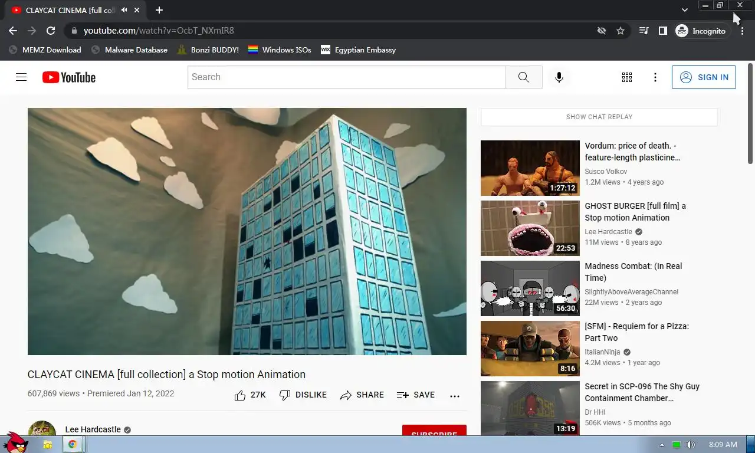Open the Windows ISOs bookmark

pyautogui.click(x=280, y=50)
